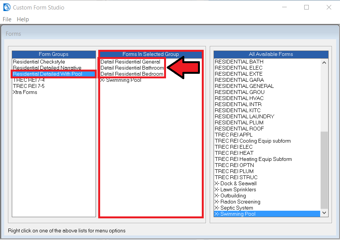
Task: Select X- Septic System form
Action: click(267, 208)
